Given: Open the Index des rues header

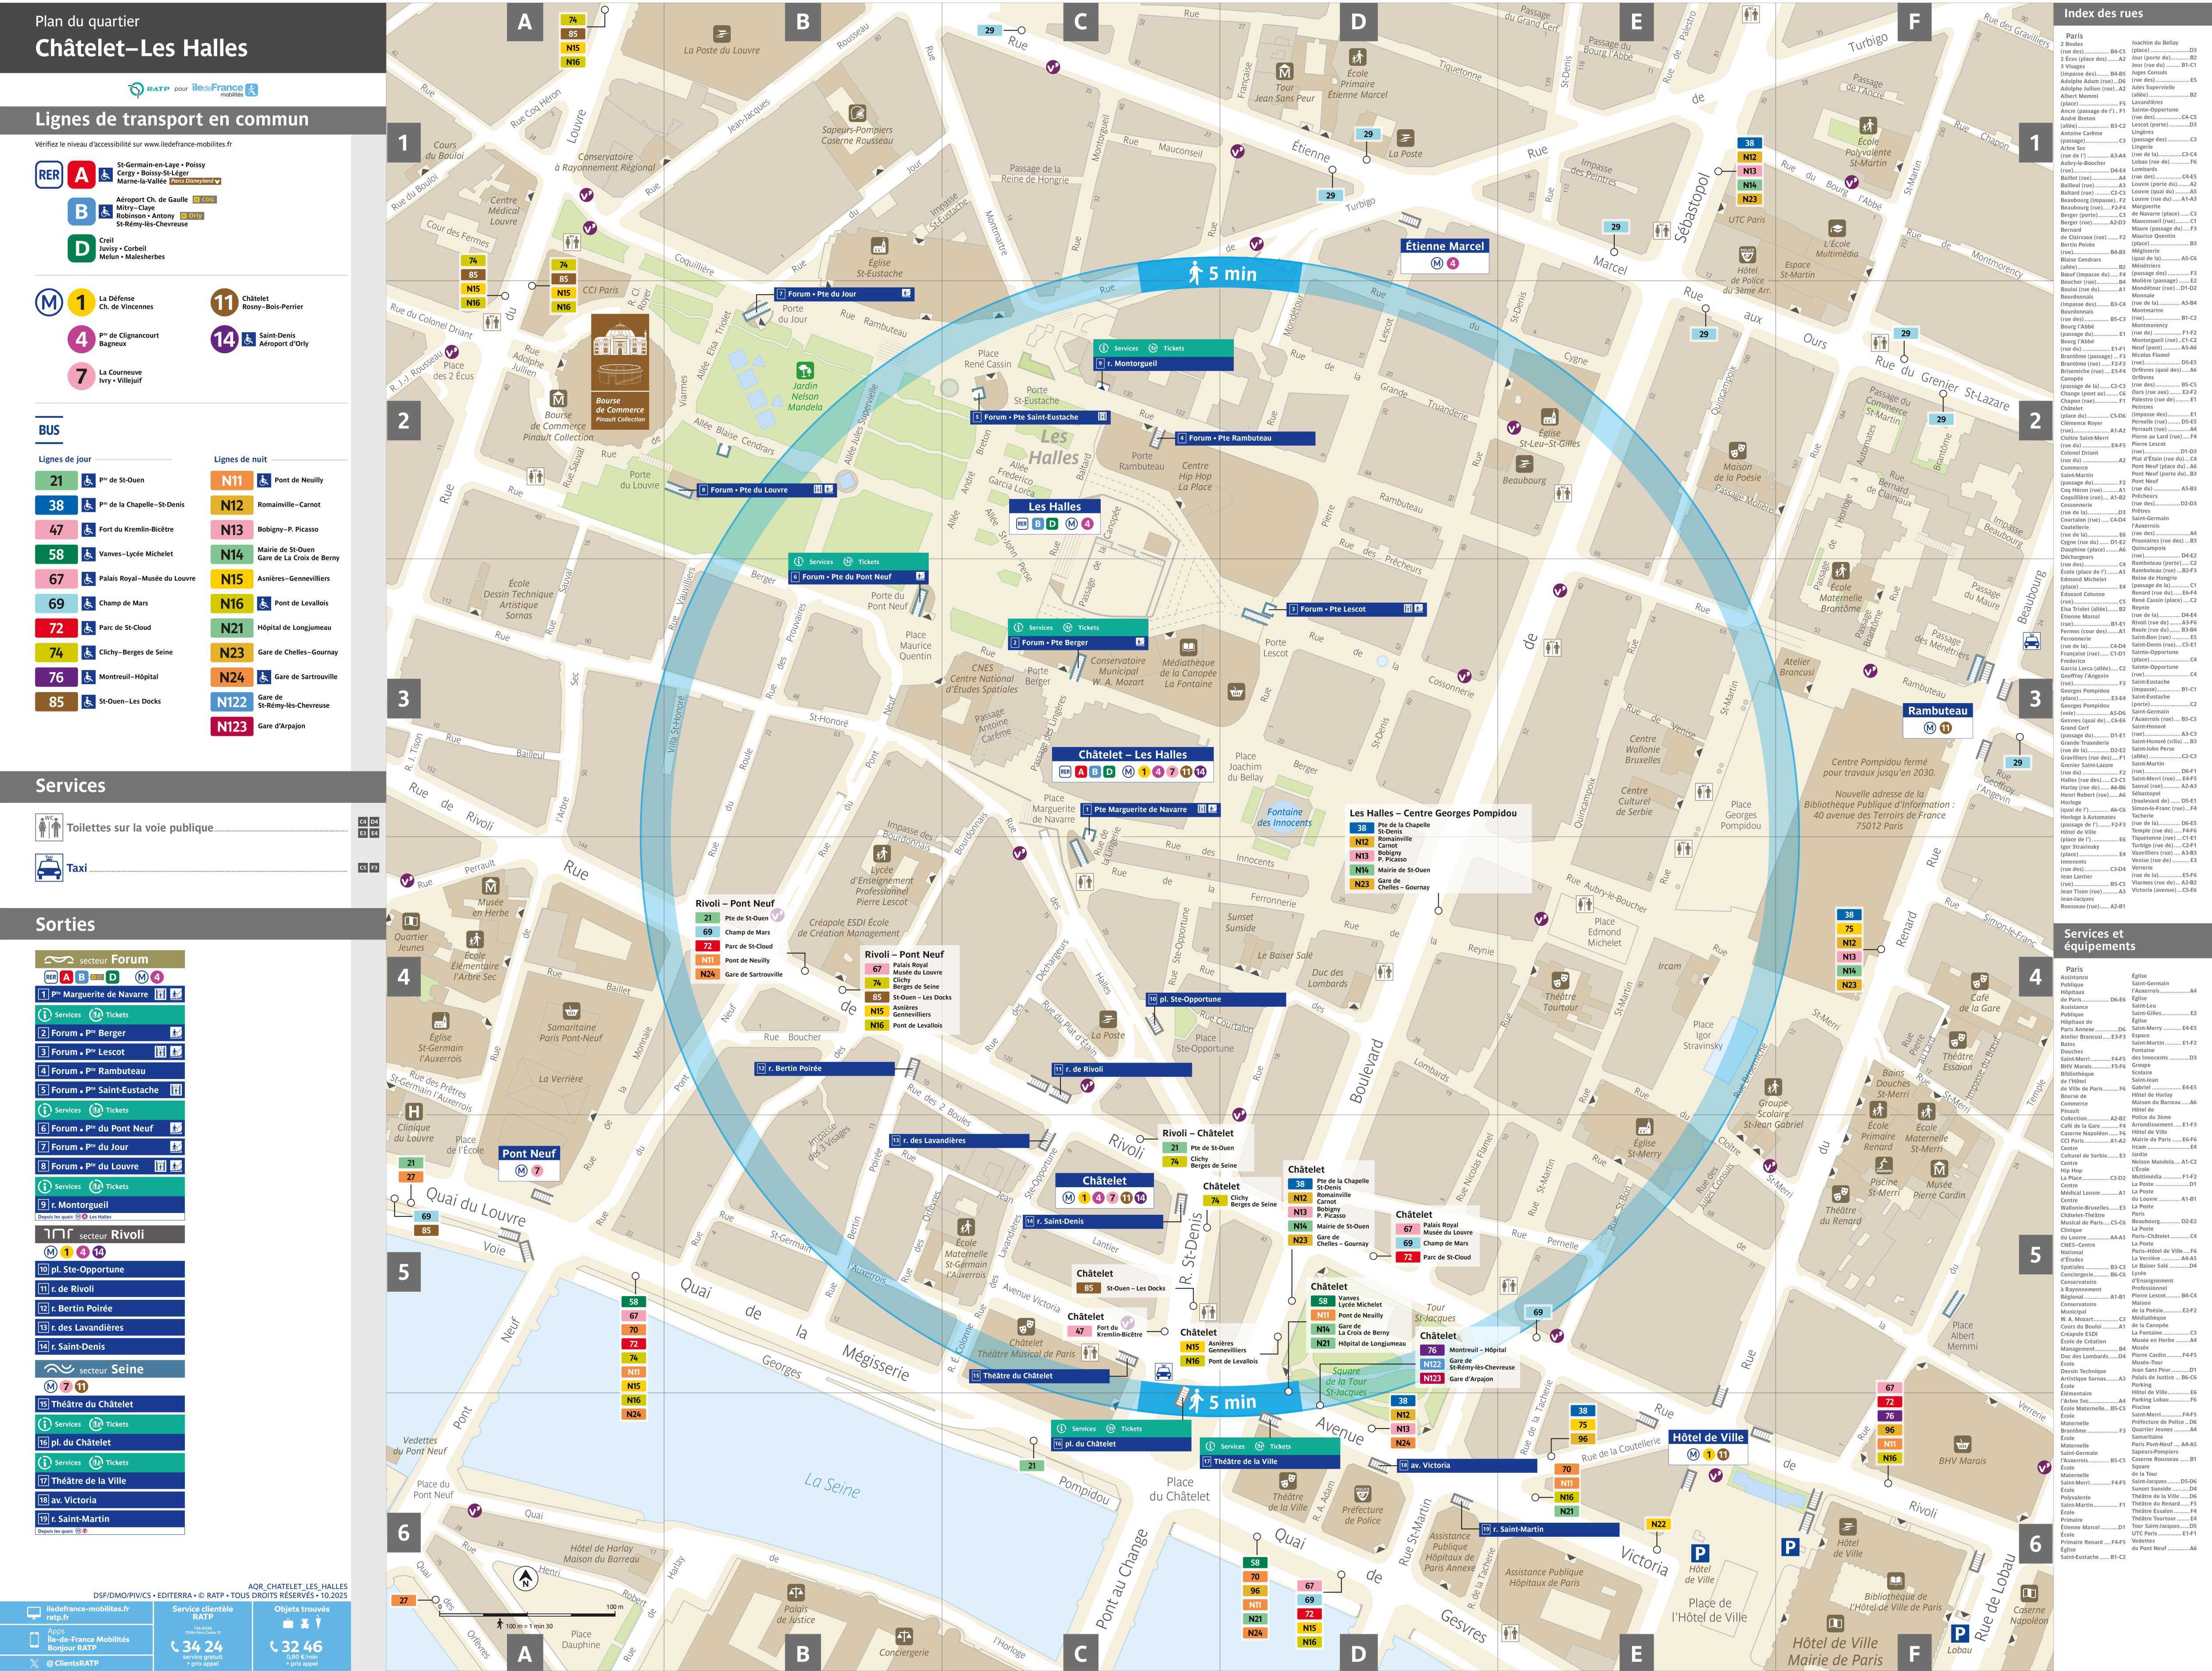Looking at the screenshot, I should [2103, 13].
